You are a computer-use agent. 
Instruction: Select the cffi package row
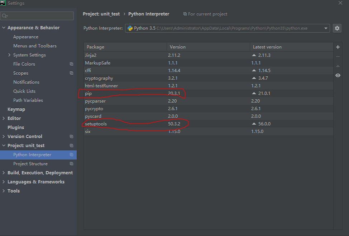tap(208, 70)
